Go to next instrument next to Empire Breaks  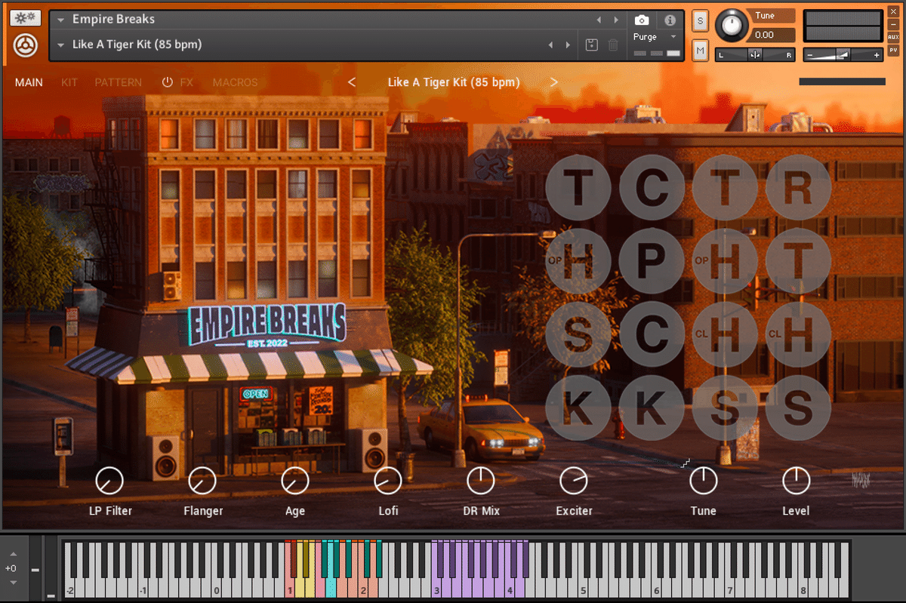click(617, 20)
